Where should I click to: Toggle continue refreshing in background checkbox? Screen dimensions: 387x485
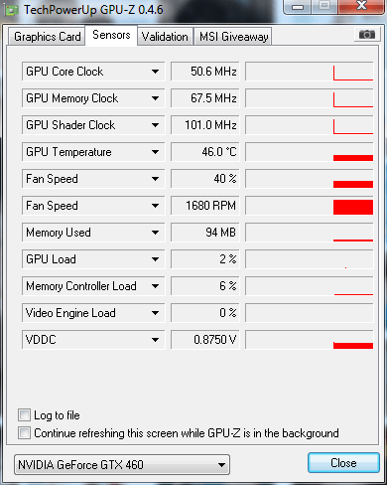pos(24,433)
